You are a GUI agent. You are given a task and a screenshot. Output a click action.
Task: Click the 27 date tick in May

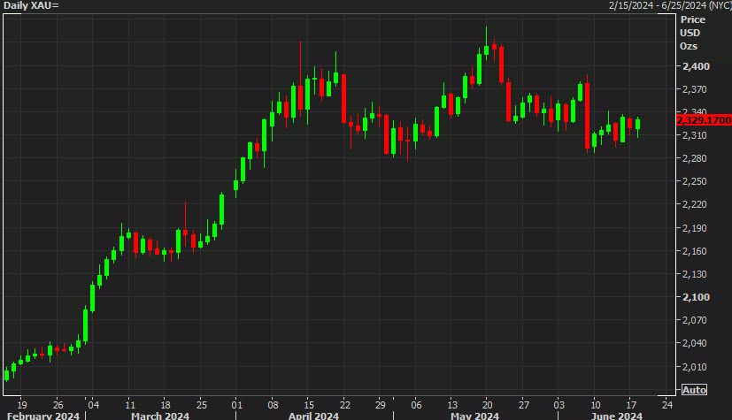pyautogui.click(x=524, y=405)
